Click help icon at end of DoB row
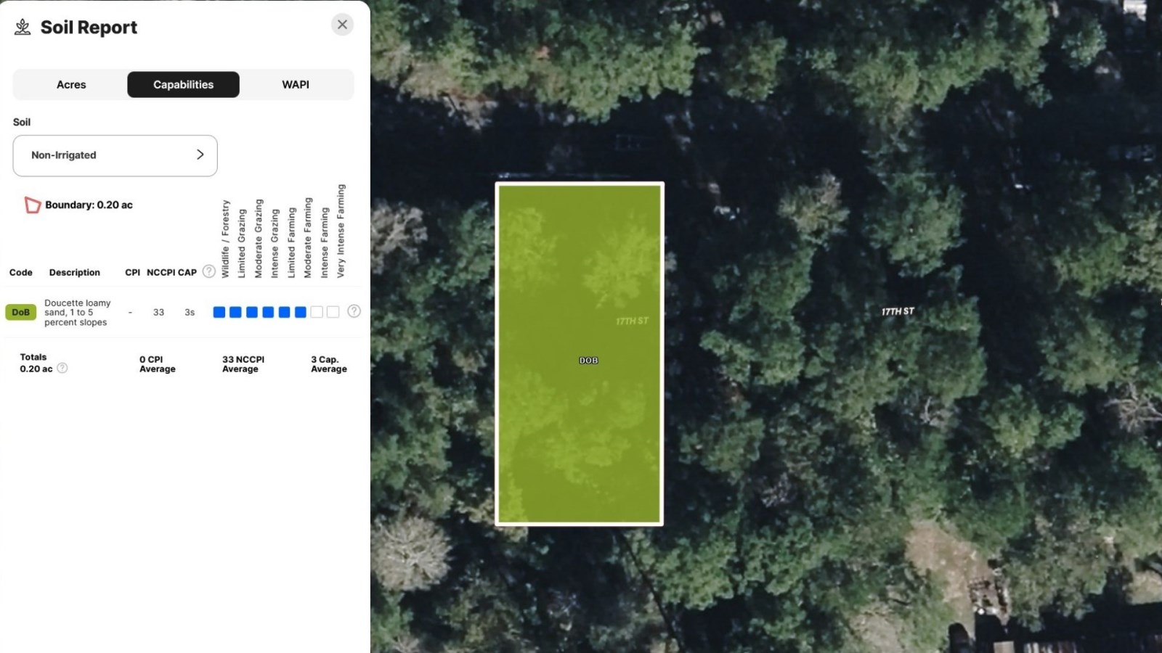 [x=354, y=311]
